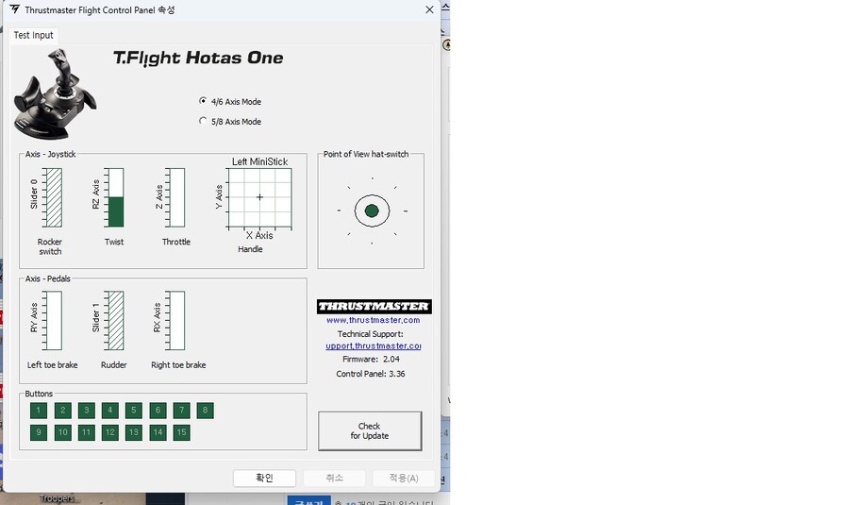Click the Point of View hat-switch center dot

[372, 210]
